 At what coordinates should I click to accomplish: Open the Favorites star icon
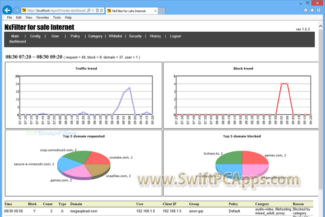tap(312, 9)
